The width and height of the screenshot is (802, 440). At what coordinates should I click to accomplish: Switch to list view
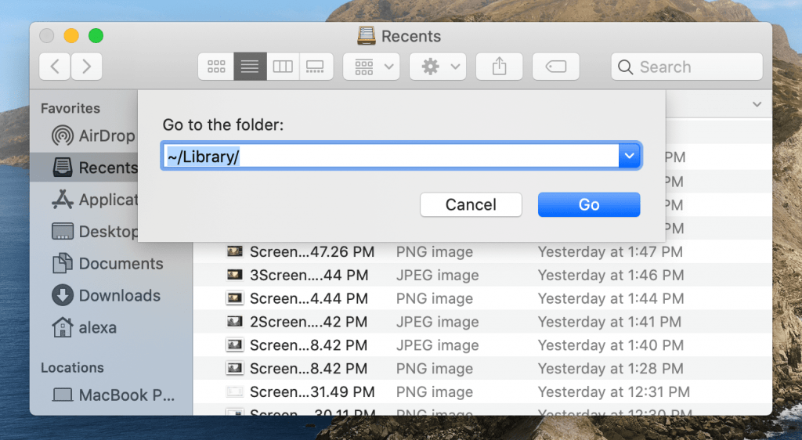pos(250,67)
